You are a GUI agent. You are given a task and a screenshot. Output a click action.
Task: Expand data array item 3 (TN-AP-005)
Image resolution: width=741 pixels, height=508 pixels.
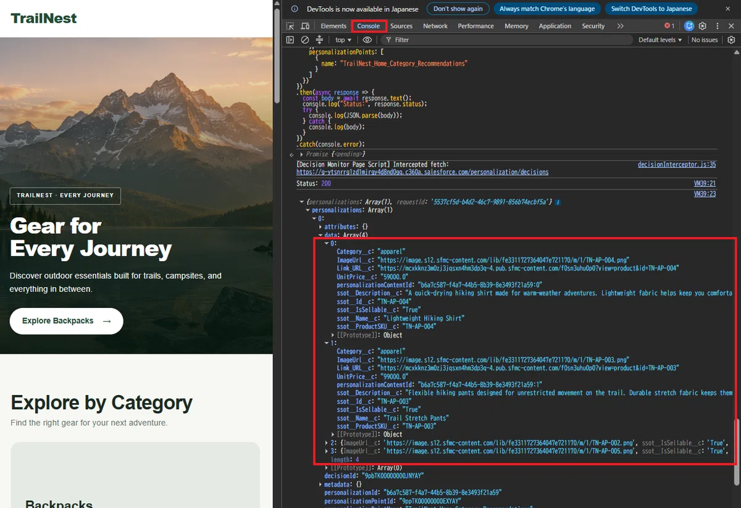click(x=327, y=451)
